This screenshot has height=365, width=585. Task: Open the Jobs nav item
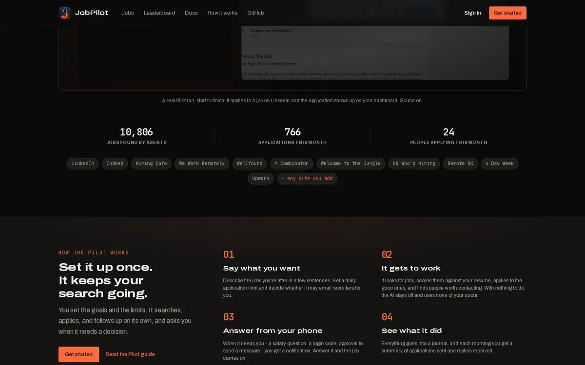[x=128, y=13]
